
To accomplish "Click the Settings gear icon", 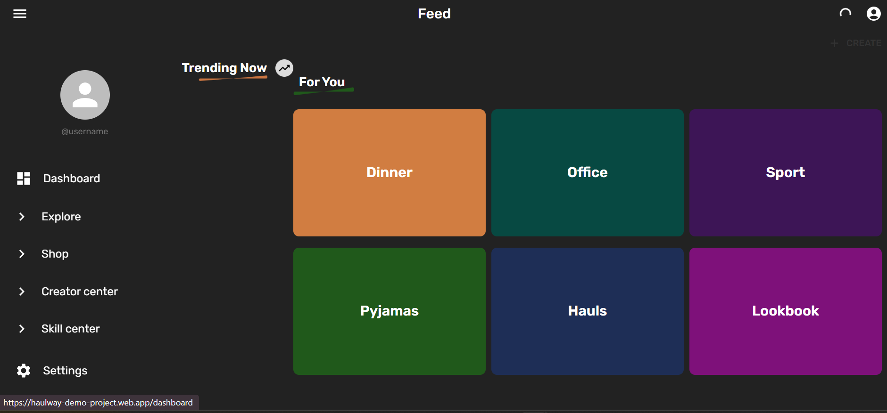I will point(24,371).
